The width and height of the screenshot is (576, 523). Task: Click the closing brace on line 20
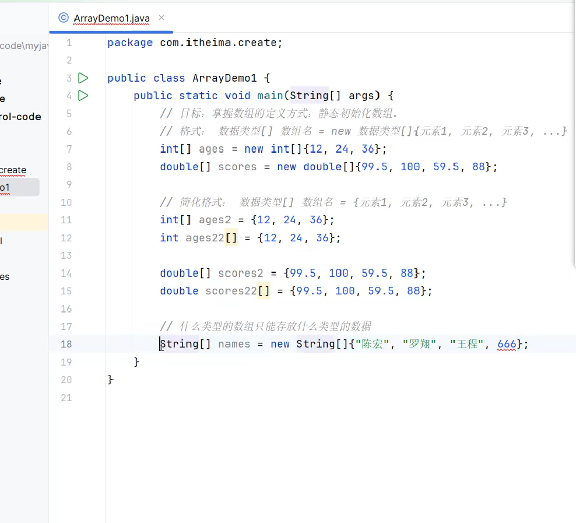[110, 380]
